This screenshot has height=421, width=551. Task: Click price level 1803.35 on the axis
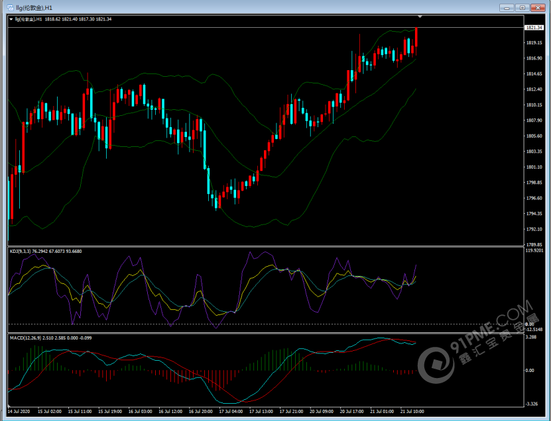pos(534,152)
